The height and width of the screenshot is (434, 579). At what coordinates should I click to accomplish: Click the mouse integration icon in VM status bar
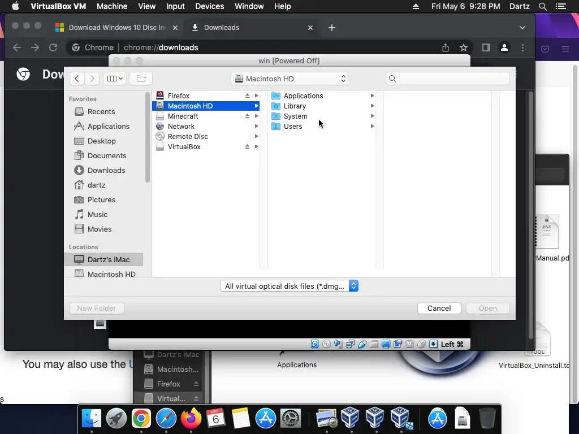coord(421,344)
